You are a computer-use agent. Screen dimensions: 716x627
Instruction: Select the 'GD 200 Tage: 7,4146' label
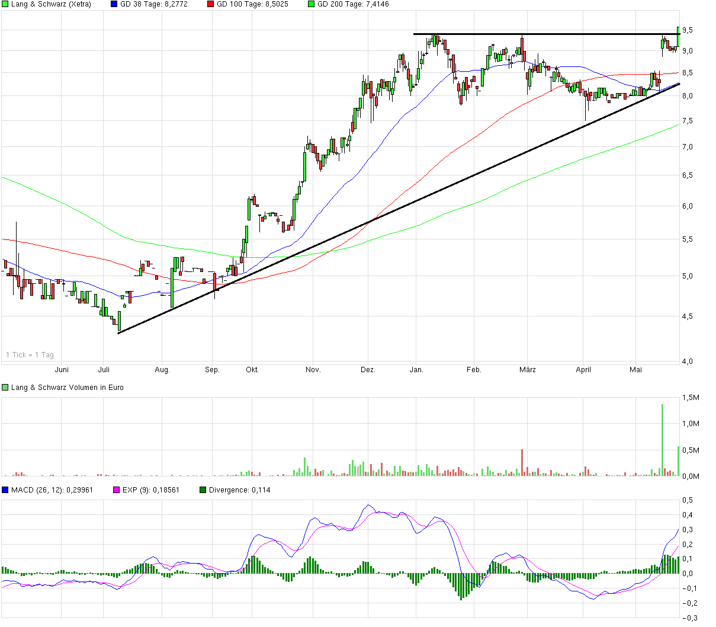353,4
